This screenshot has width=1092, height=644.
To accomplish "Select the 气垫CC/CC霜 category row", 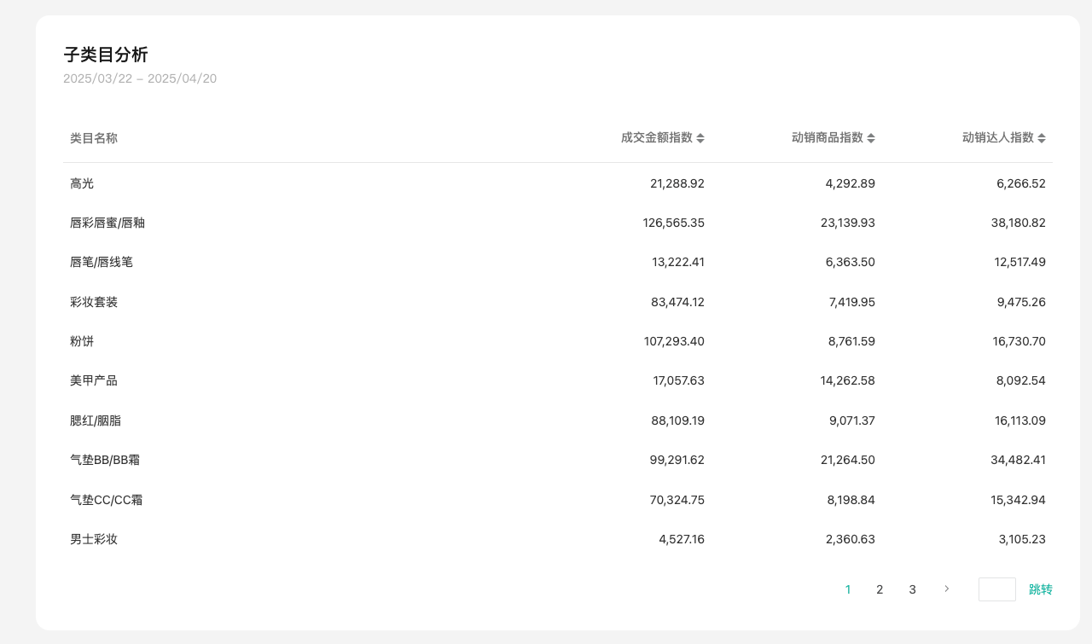I will coord(106,500).
